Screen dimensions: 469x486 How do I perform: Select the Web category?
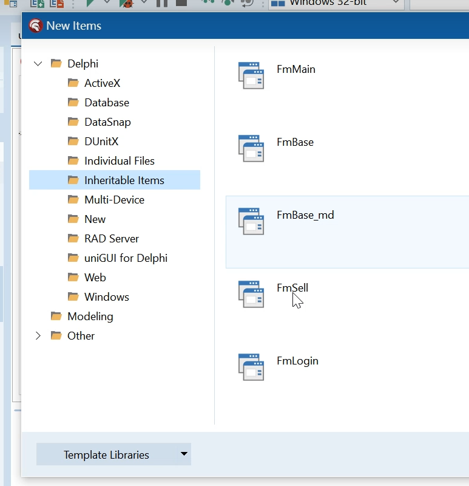[x=95, y=278]
